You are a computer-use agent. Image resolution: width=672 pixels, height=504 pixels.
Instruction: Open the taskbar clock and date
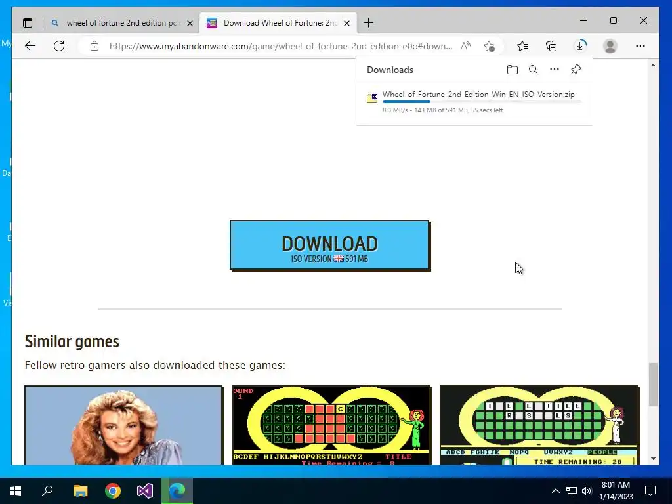point(616,491)
